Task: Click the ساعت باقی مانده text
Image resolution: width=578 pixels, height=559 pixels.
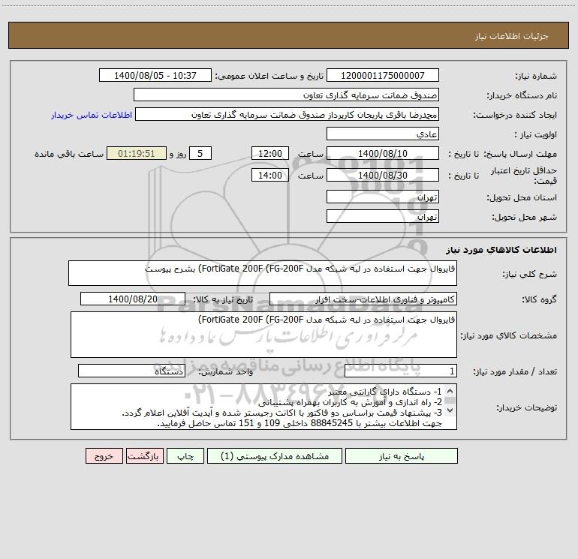Action: [x=69, y=154]
